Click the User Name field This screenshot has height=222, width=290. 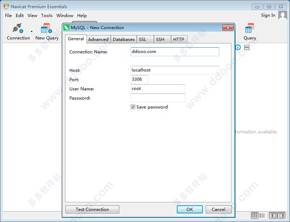tap(158, 89)
